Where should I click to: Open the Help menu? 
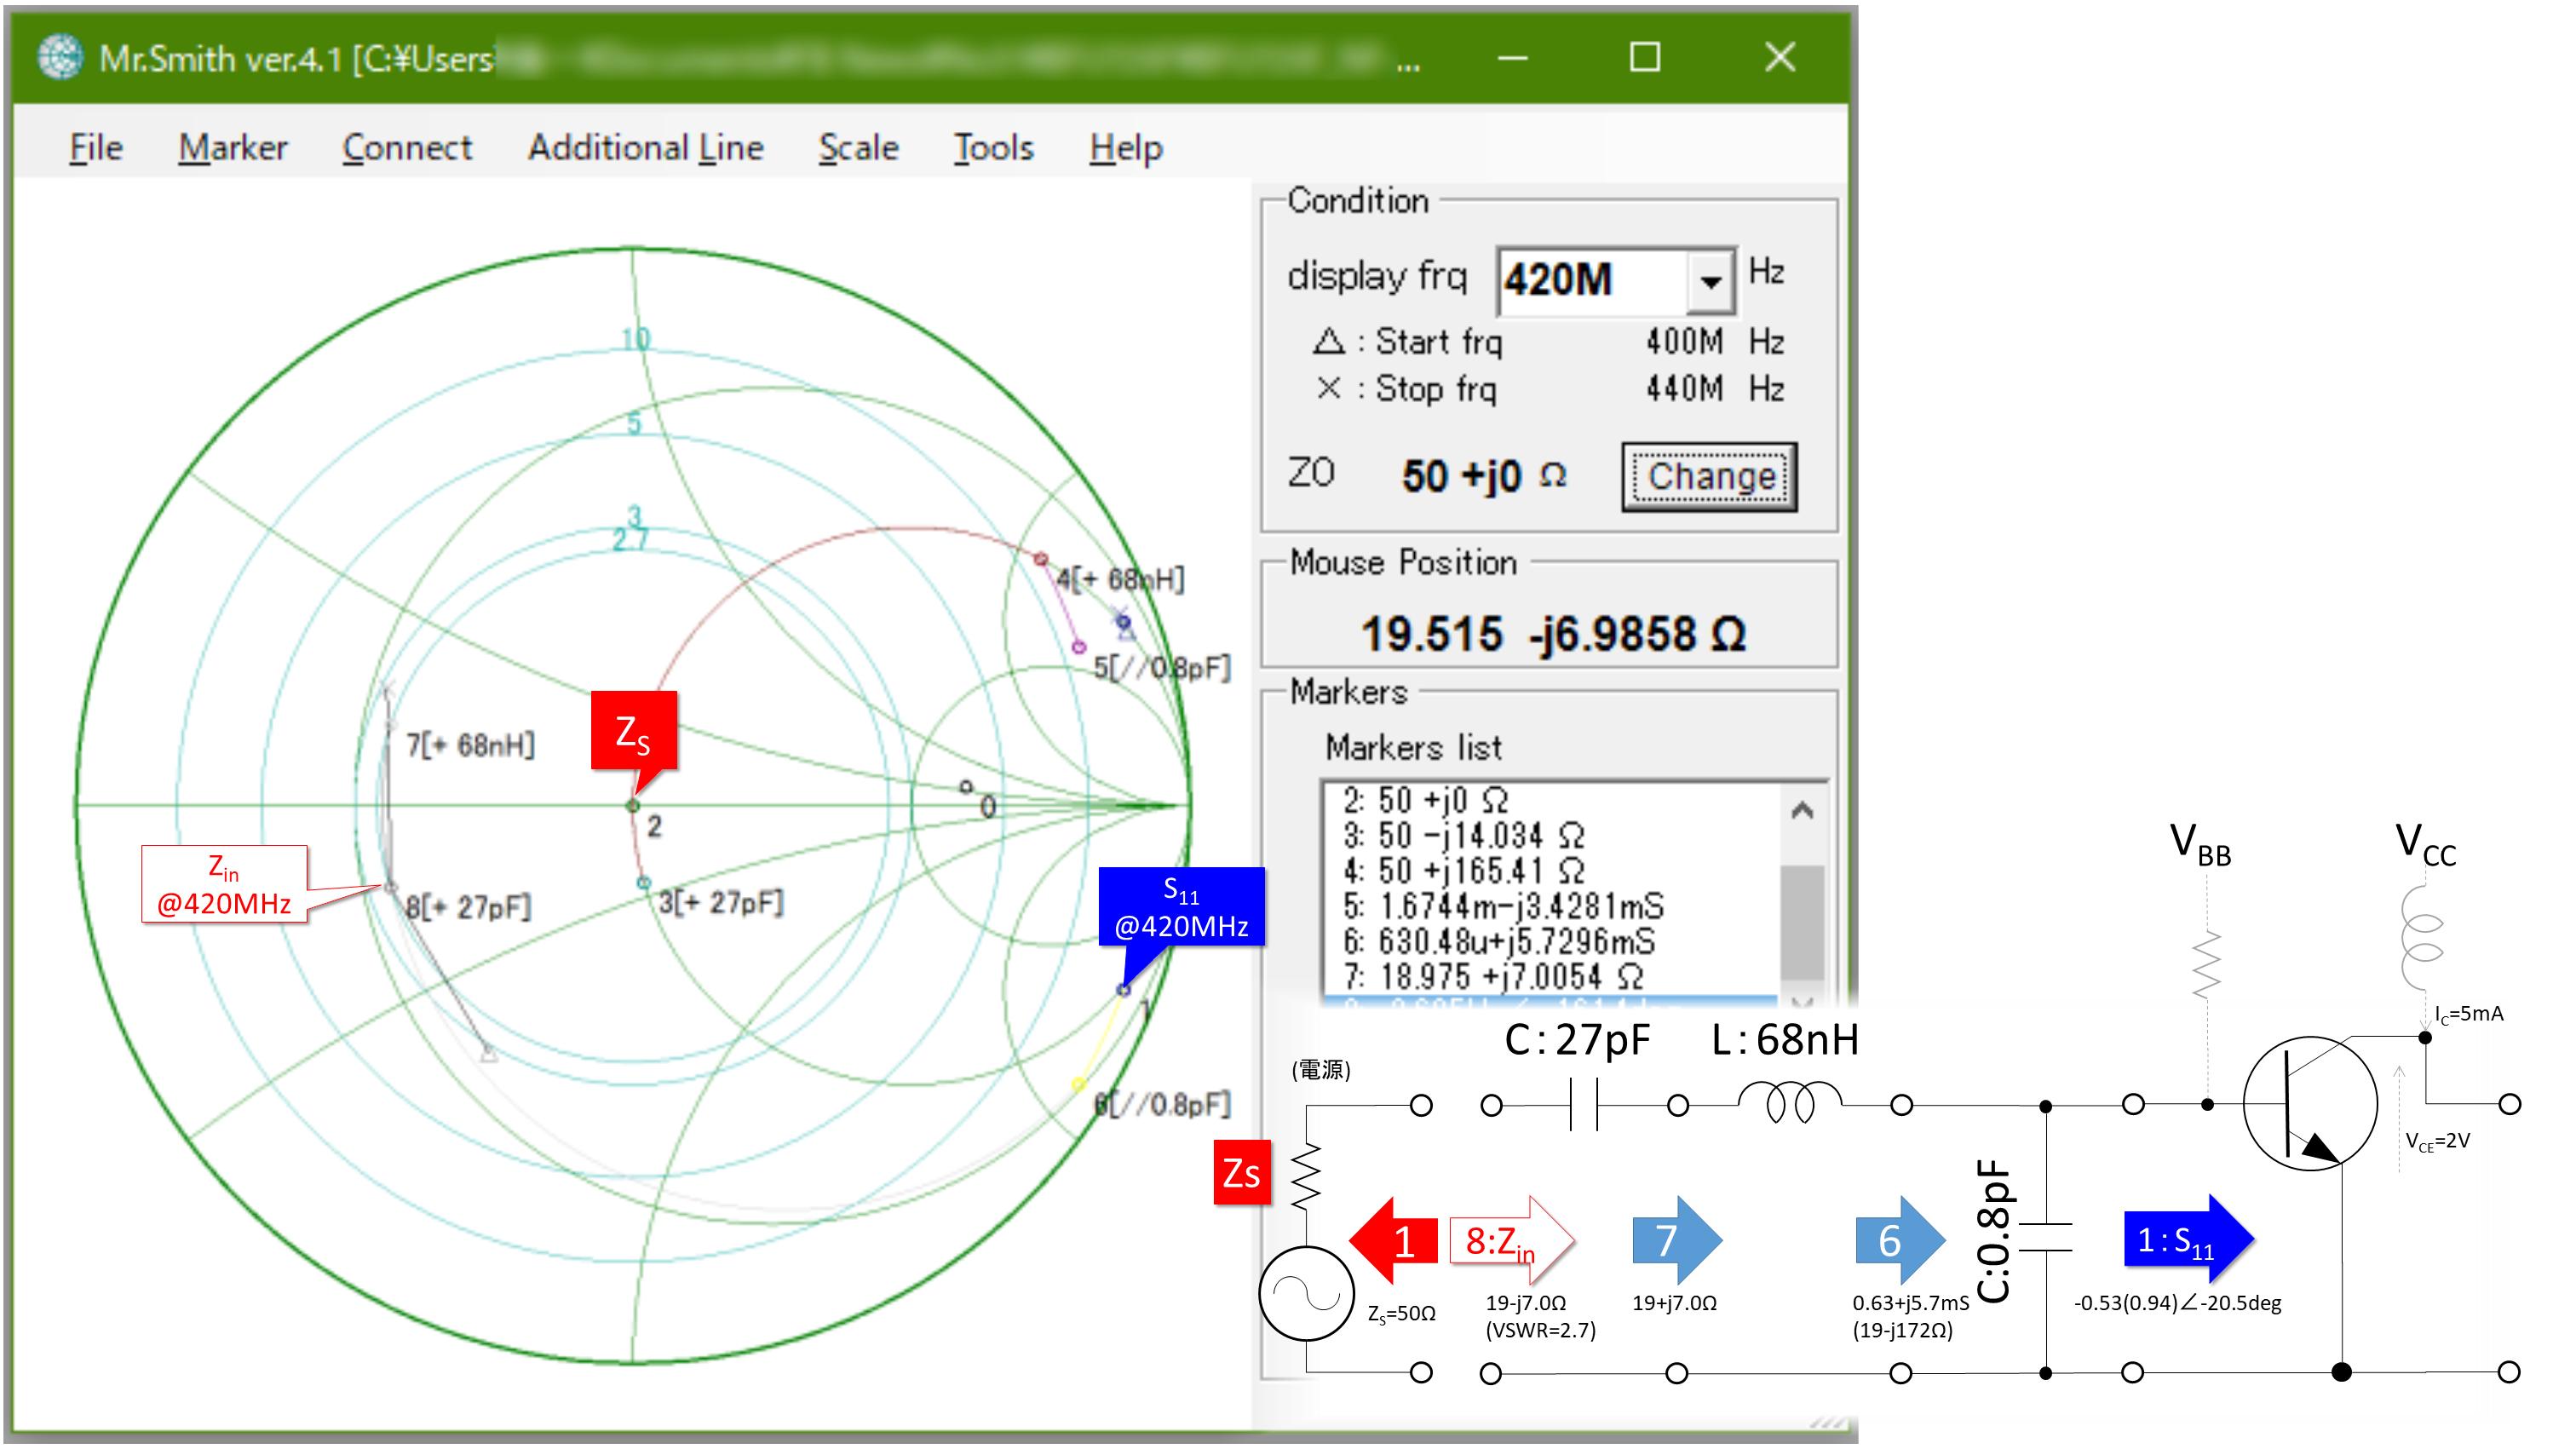coord(1125,148)
